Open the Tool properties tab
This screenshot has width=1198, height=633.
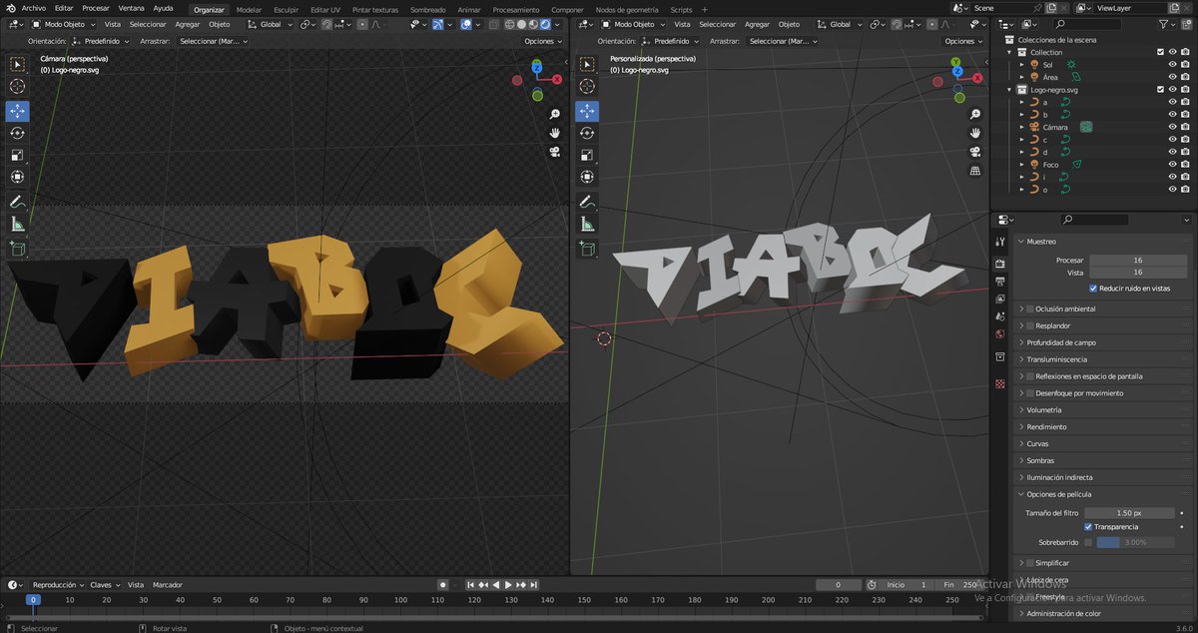(1000, 241)
